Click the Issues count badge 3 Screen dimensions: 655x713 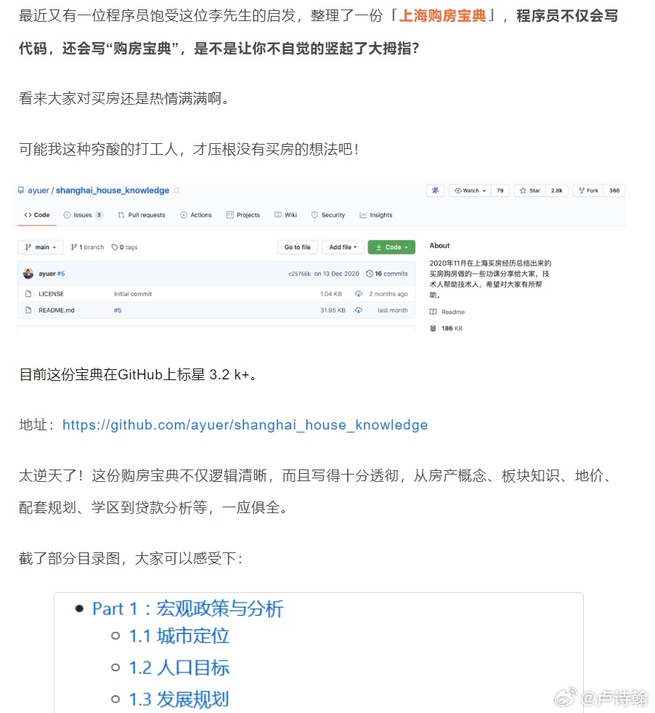(99, 215)
